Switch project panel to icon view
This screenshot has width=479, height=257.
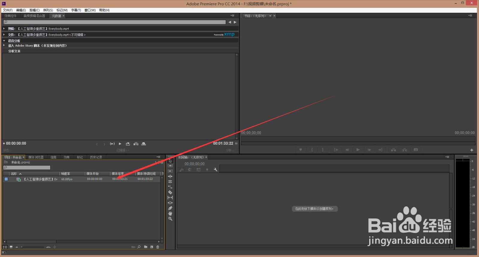pos(11,247)
